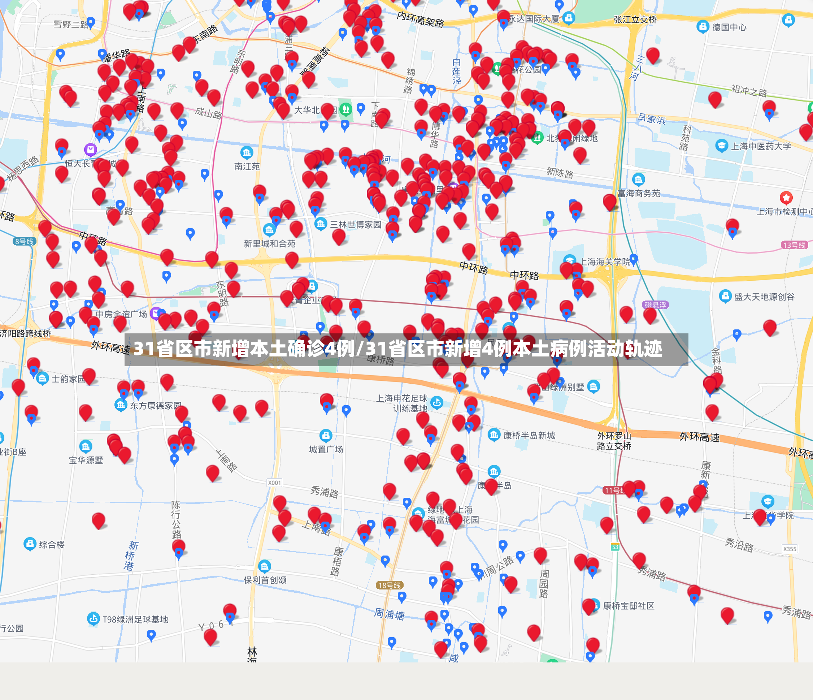Select the 雪野二路 road label
Image resolution: width=813 pixels, height=700 pixels.
tap(71, 24)
